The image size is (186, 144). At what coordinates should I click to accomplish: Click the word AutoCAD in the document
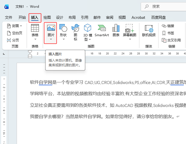[124, 105]
